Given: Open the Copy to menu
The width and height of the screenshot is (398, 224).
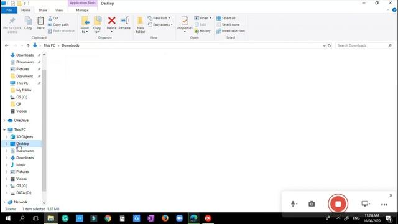Looking at the screenshot, I should pos(97,25).
